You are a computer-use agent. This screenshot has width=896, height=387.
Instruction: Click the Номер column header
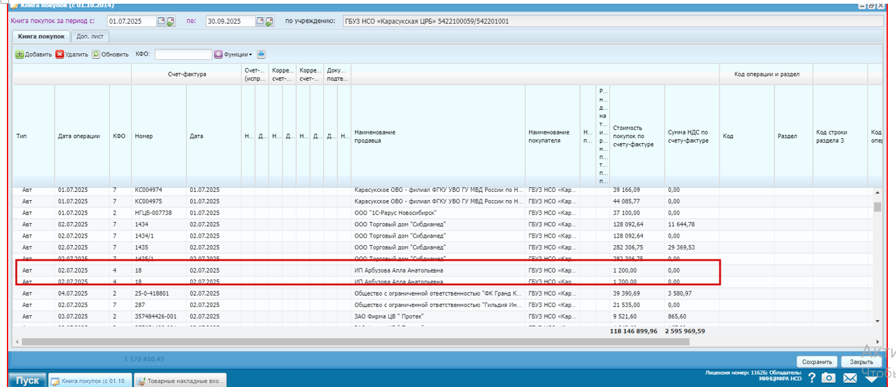tap(159, 136)
